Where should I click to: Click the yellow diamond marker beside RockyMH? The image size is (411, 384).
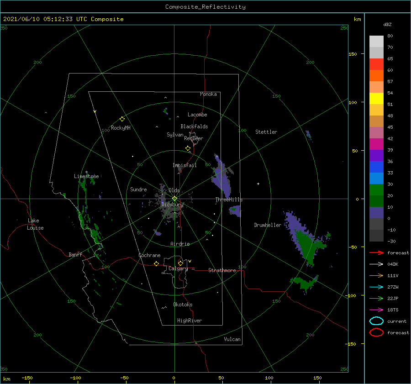[122, 119]
